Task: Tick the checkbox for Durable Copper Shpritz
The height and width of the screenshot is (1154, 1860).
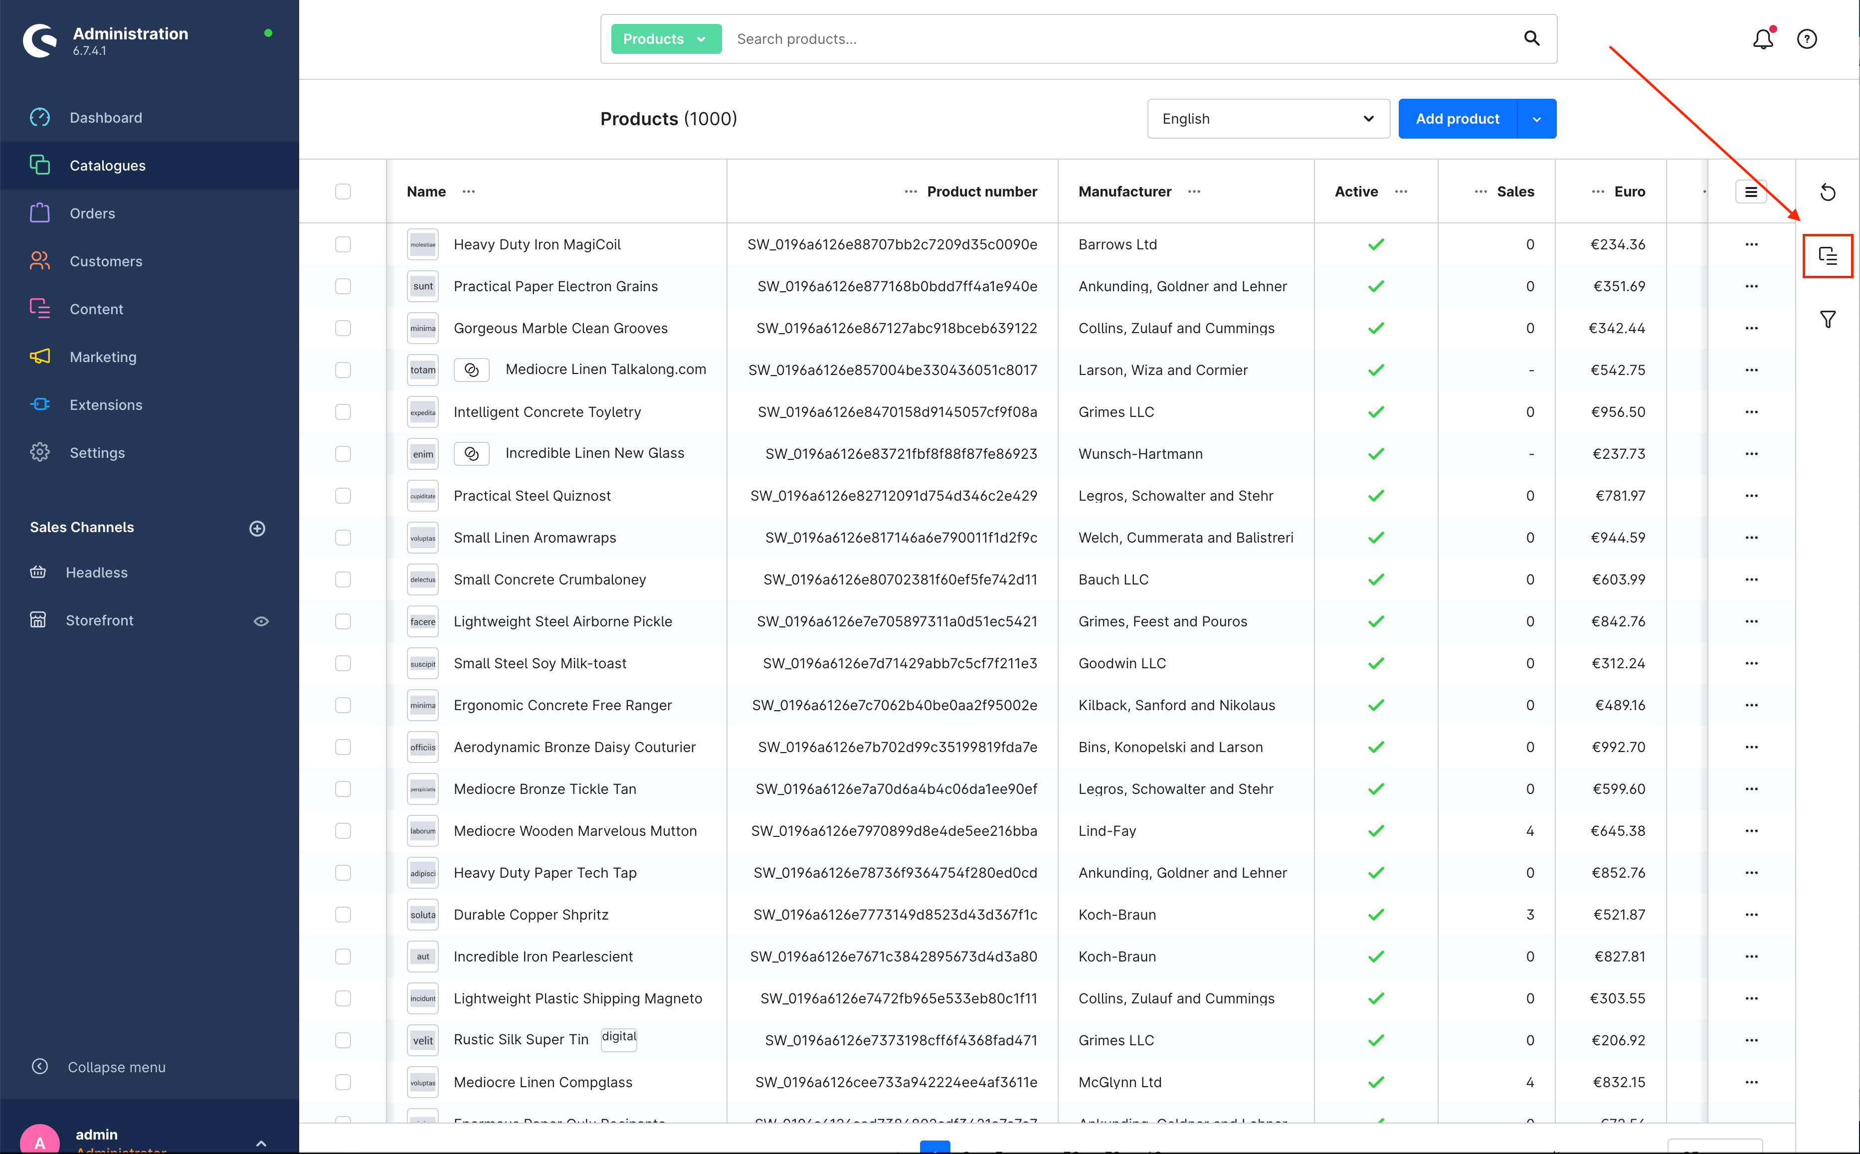Action: point(343,914)
